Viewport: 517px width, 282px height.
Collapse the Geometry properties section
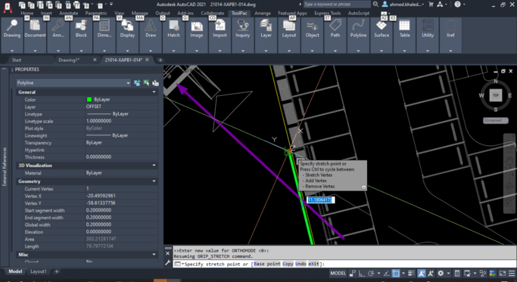coord(154,182)
